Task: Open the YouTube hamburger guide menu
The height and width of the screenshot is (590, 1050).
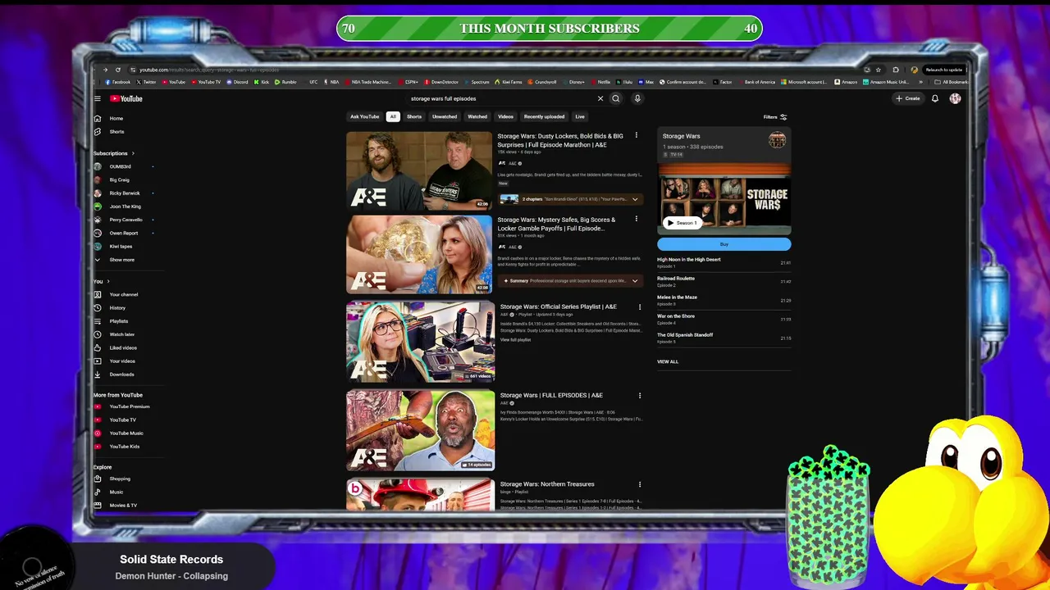Action: [97, 98]
